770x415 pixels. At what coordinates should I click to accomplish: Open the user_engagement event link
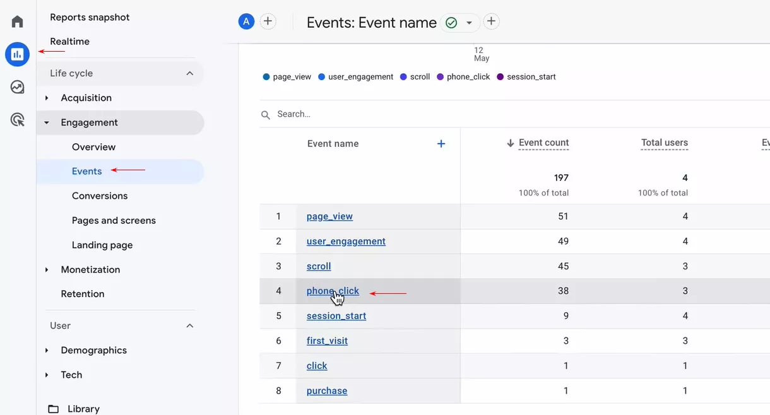[346, 241]
